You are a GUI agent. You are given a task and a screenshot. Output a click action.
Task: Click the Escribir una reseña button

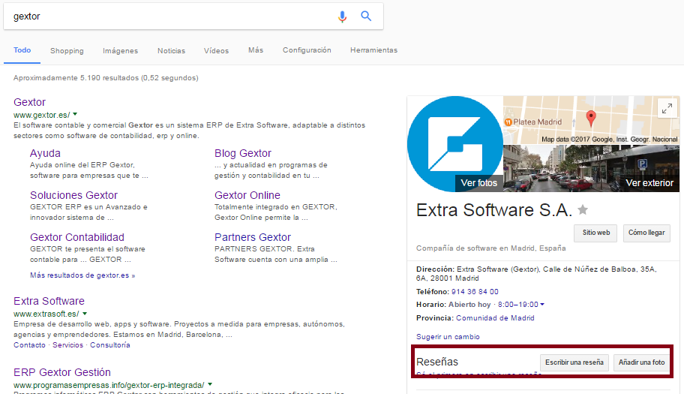574,362
